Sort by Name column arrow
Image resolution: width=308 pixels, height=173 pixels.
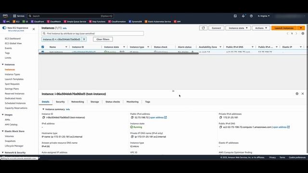click(66, 47)
